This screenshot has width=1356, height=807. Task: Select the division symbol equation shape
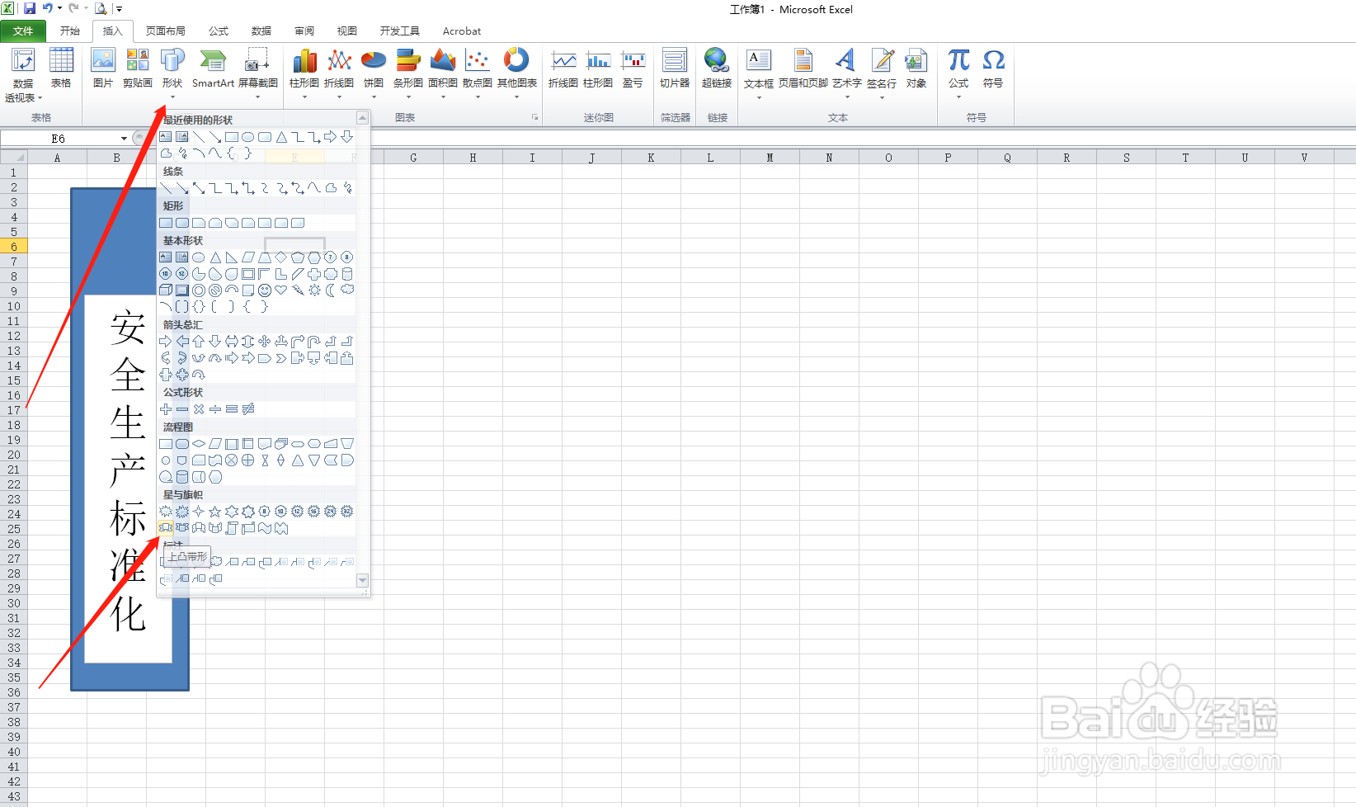tap(215, 409)
